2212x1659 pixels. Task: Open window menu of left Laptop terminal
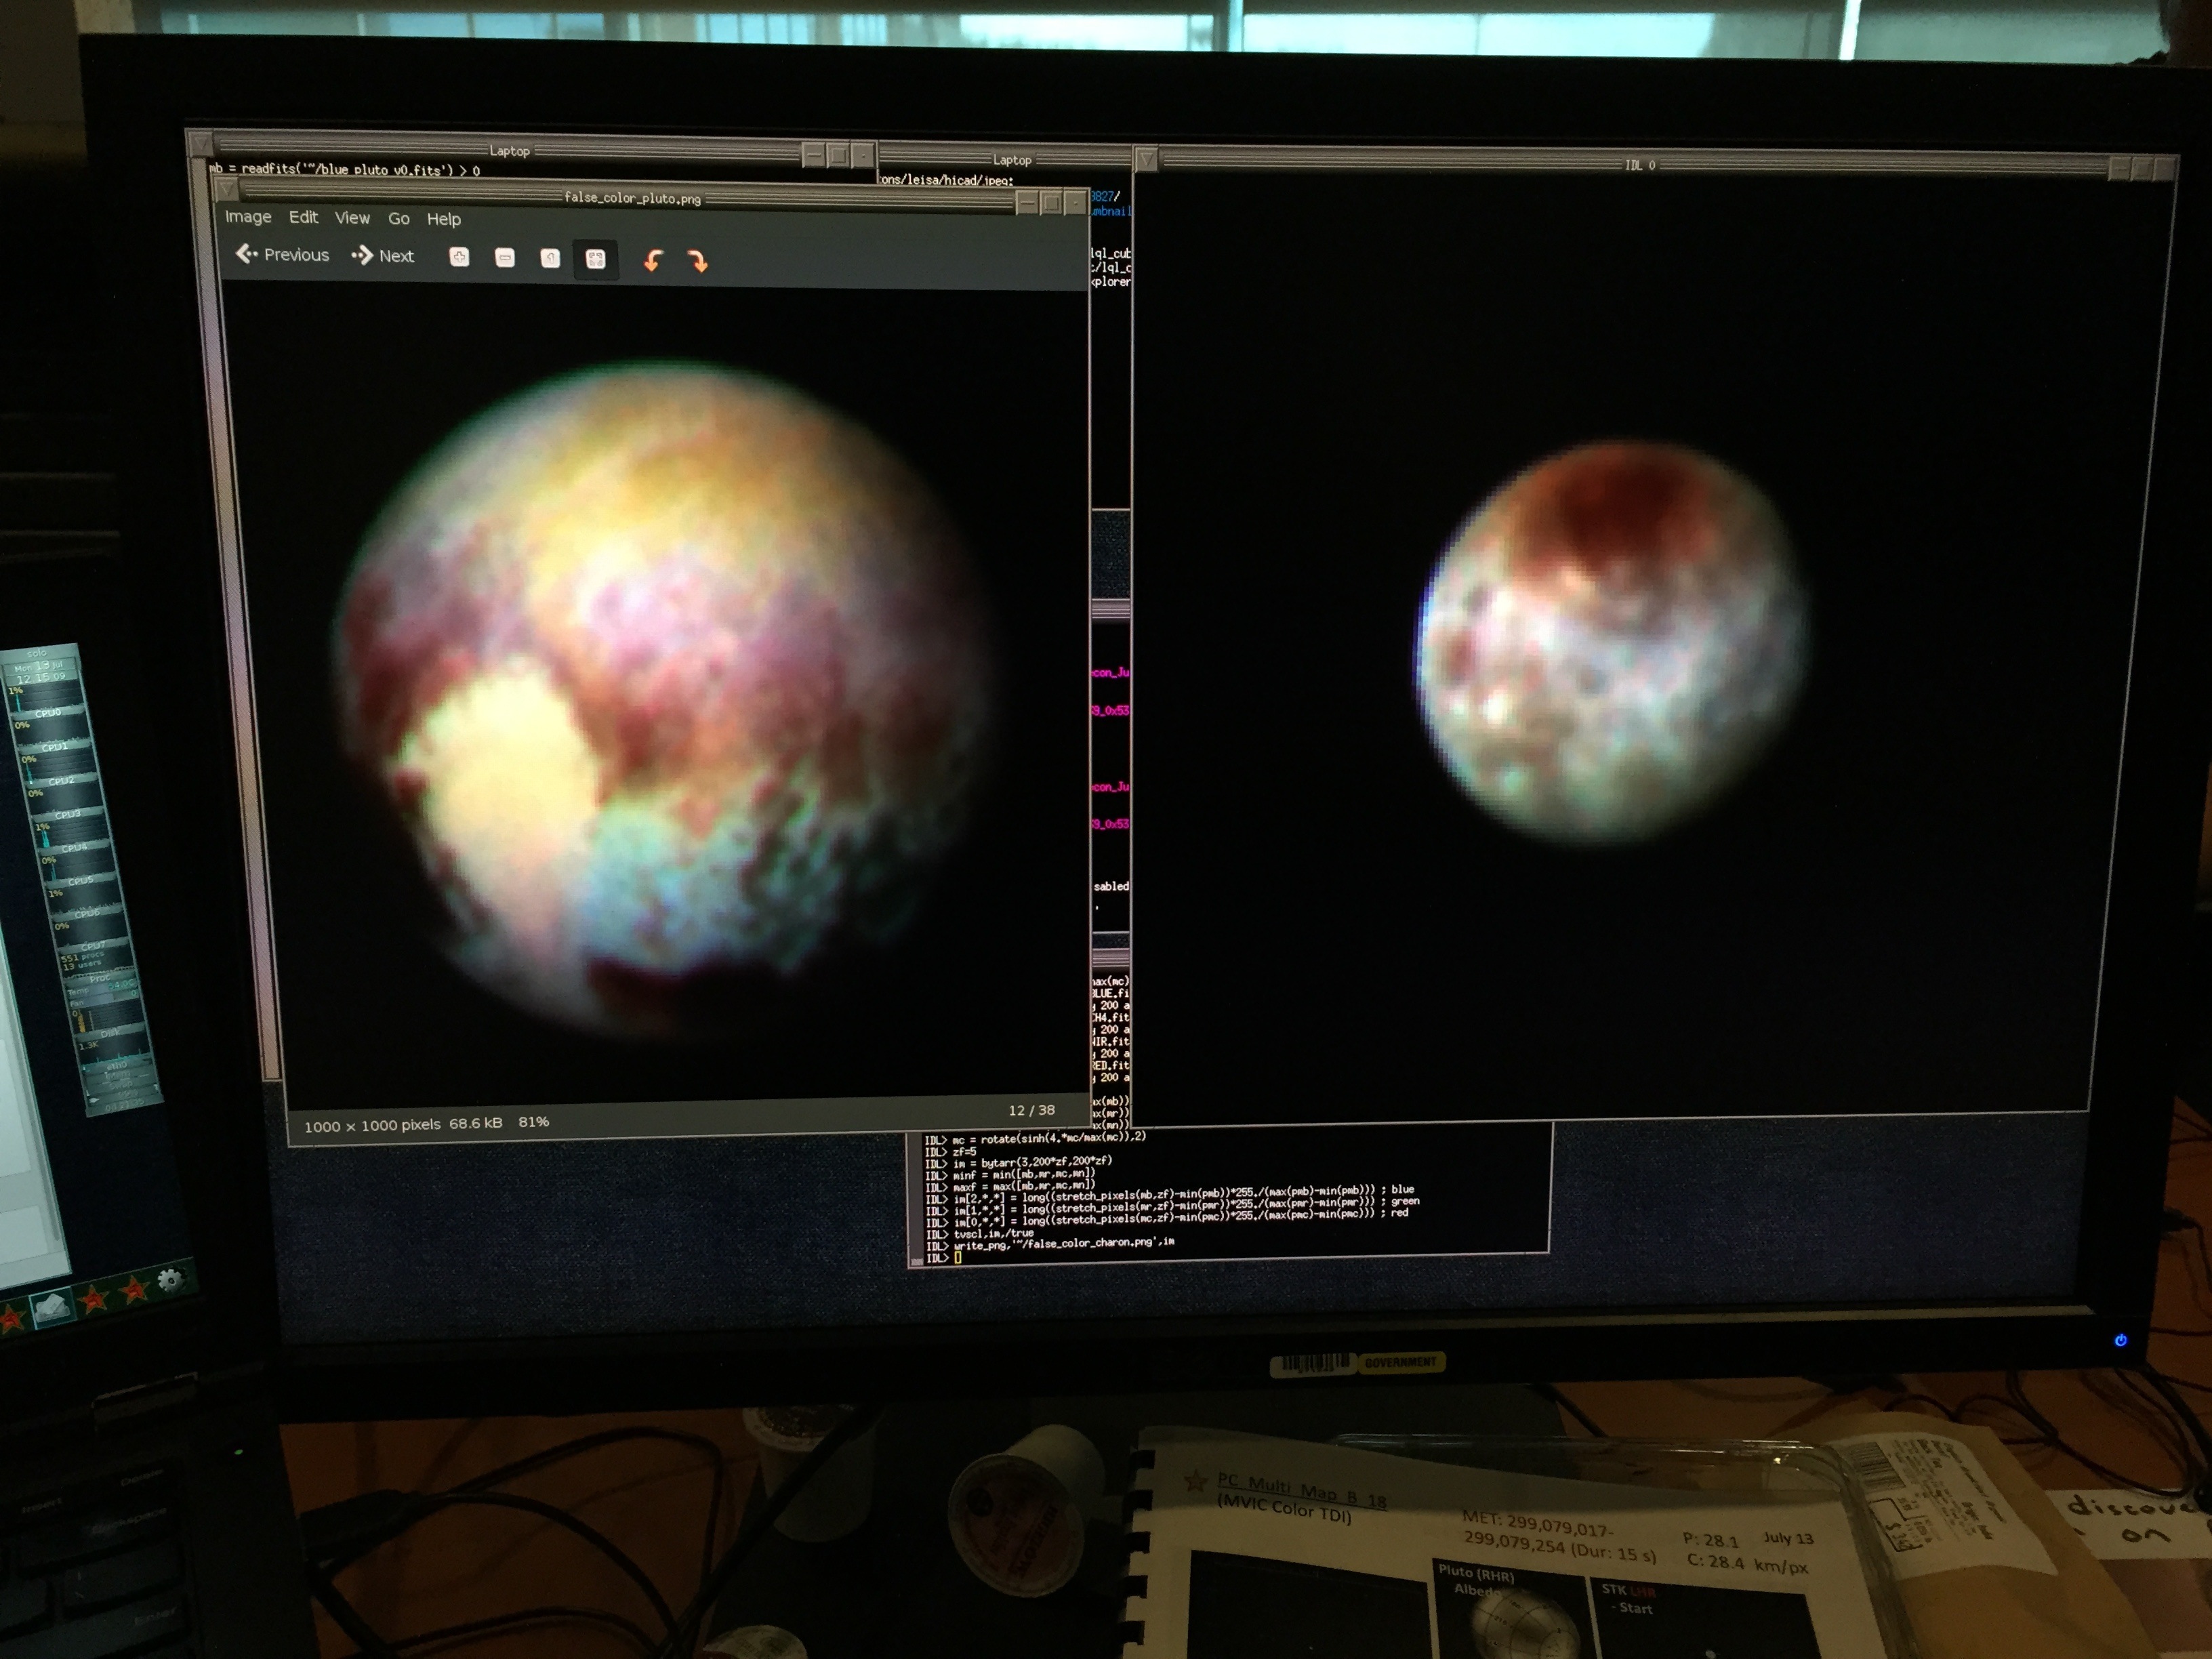(200, 142)
